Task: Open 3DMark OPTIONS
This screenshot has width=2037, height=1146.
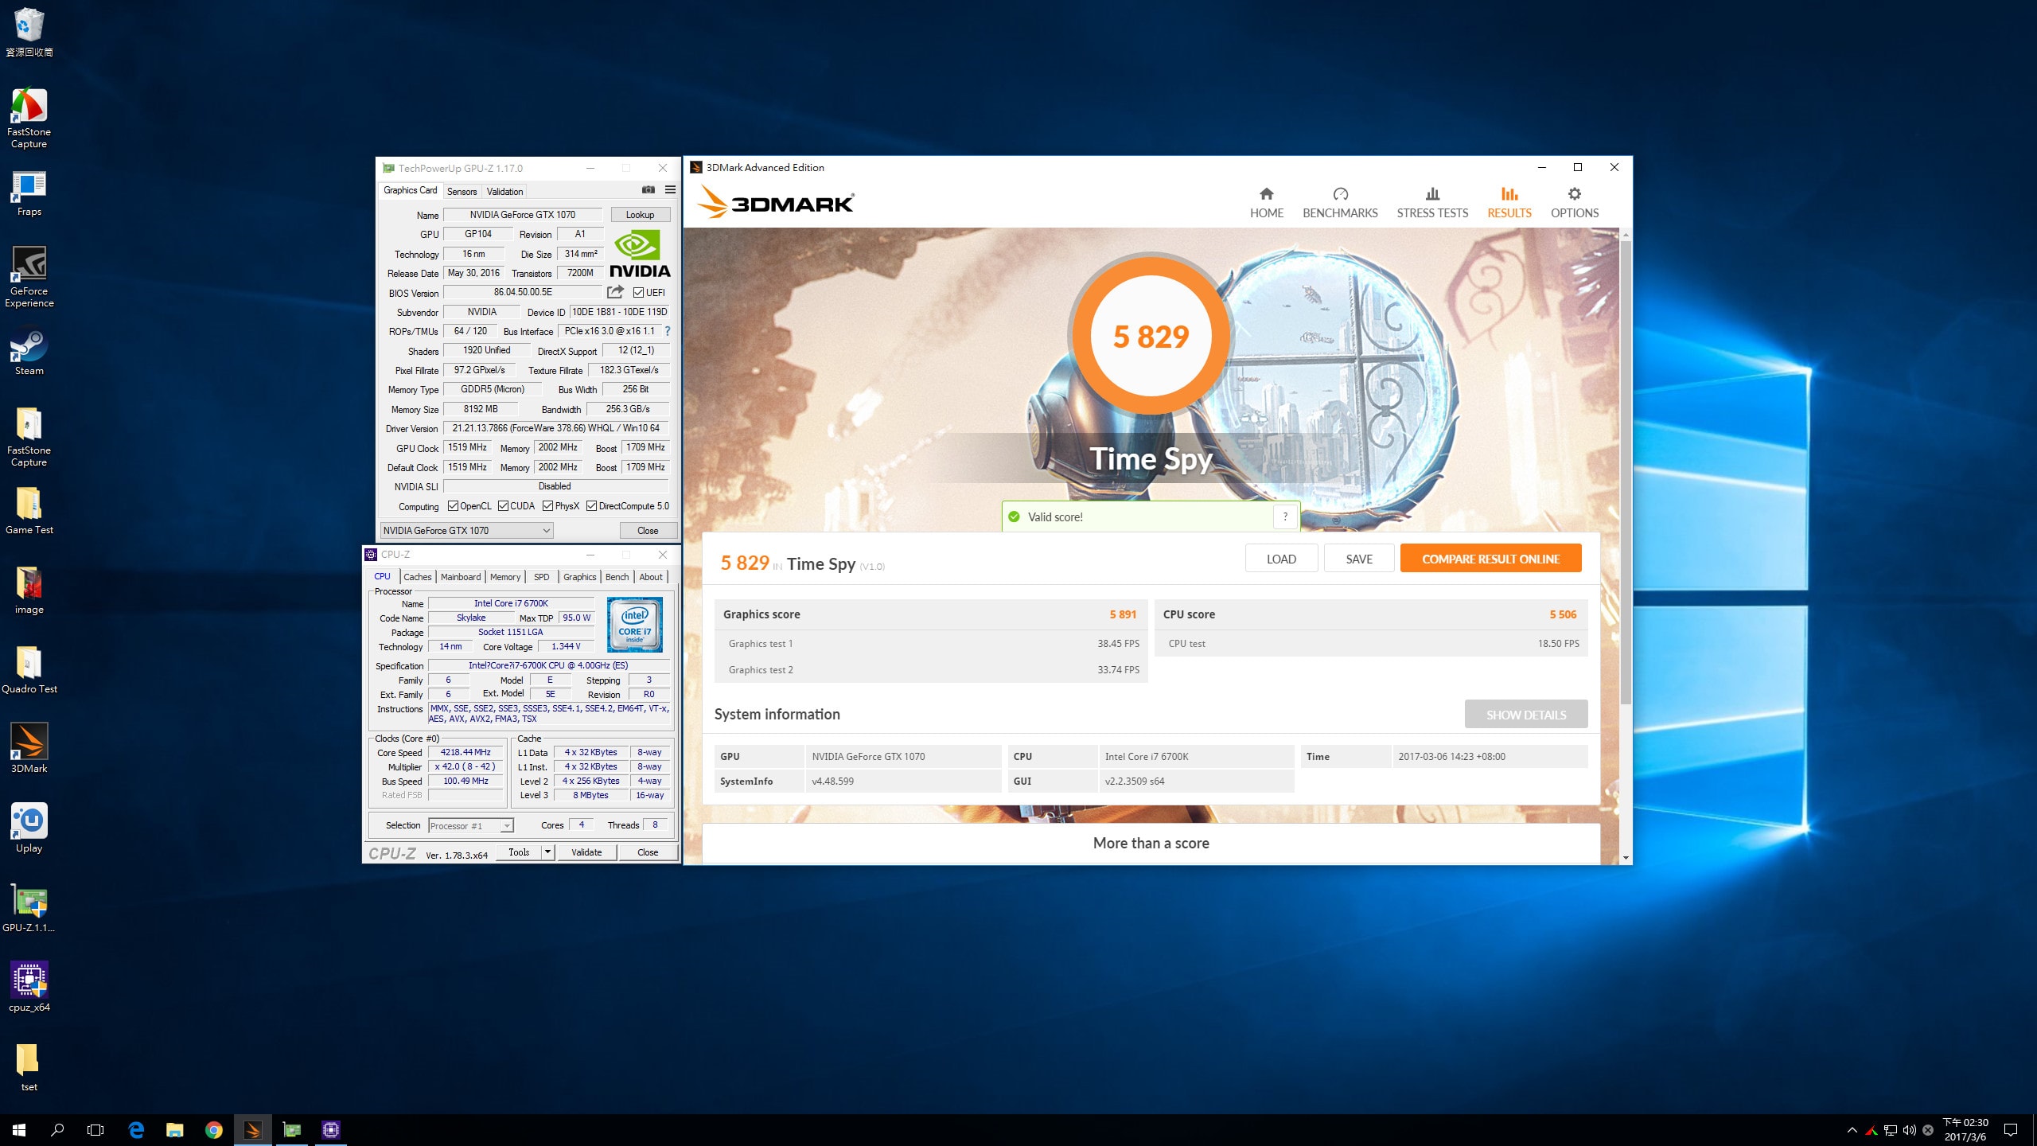Action: [x=1574, y=203]
